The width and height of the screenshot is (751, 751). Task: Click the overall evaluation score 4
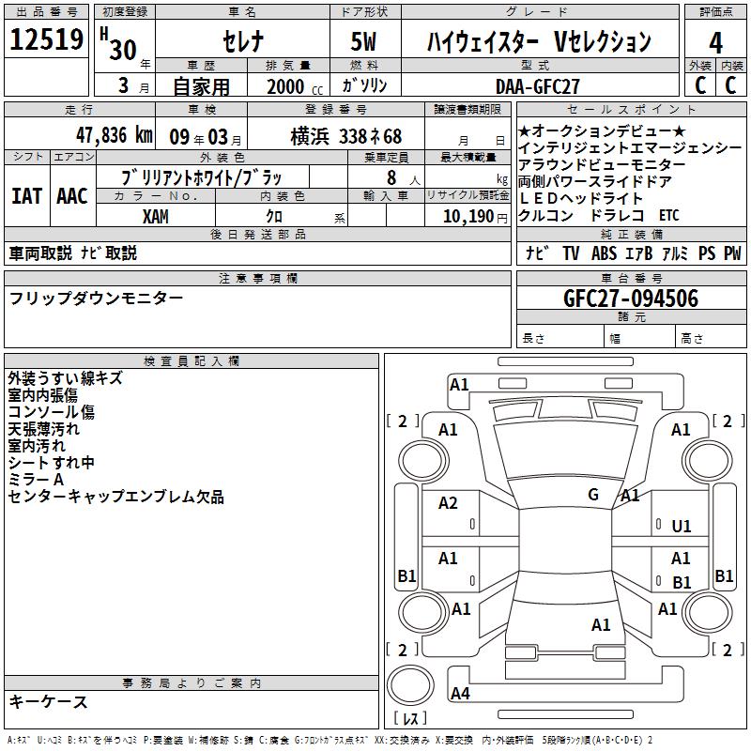715,43
